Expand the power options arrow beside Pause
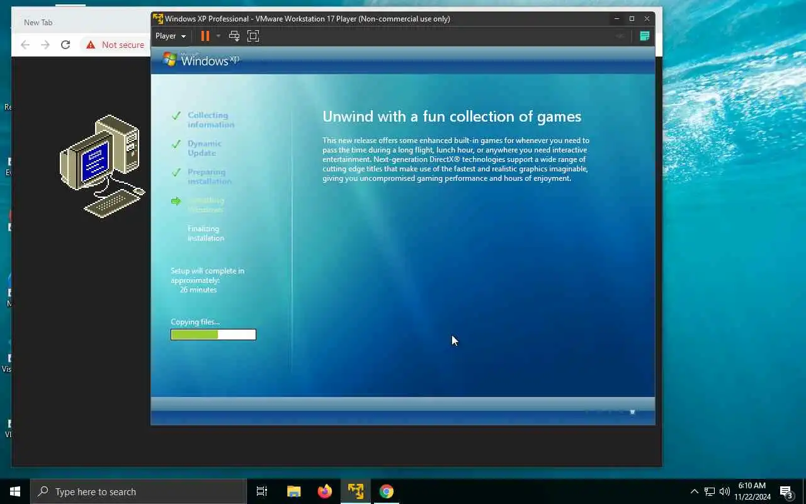The height and width of the screenshot is (504, 806). point(219,36)
